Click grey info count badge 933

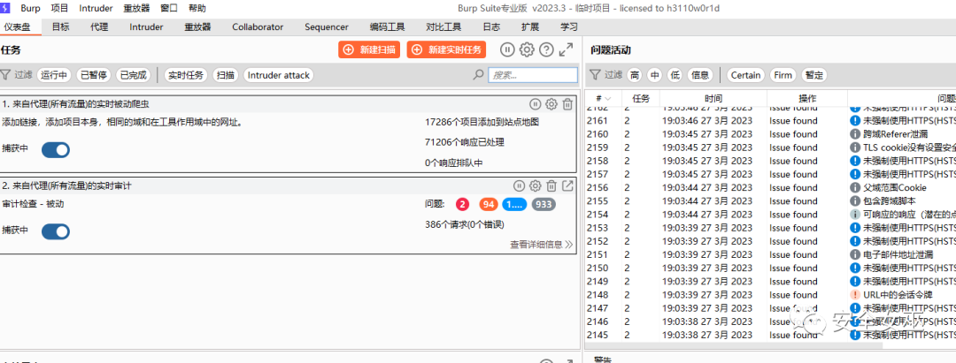tap(544, 205)
